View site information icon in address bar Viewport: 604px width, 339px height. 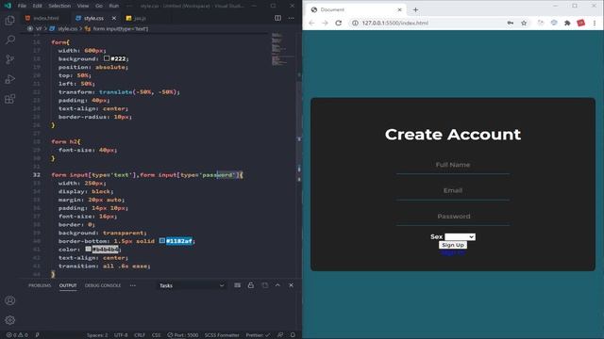click(x=355, y=23)
